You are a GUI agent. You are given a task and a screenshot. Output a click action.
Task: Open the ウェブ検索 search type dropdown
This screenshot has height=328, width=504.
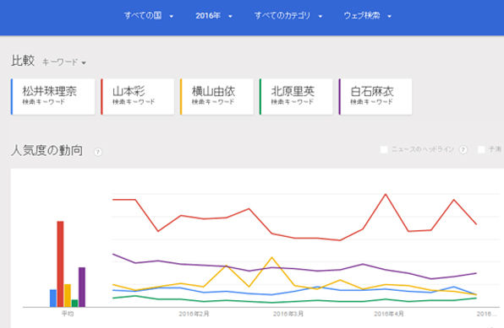click(367, 16)
